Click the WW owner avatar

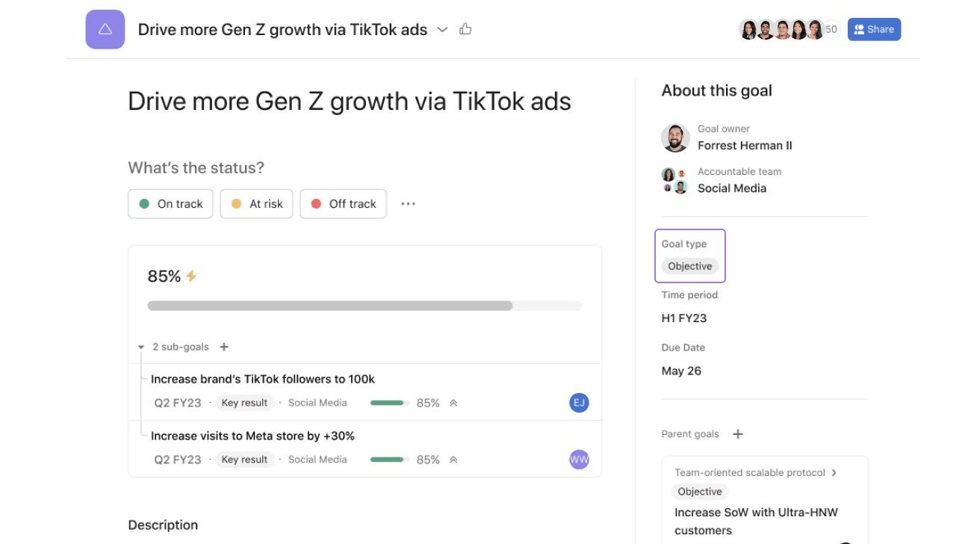point(579,460)
